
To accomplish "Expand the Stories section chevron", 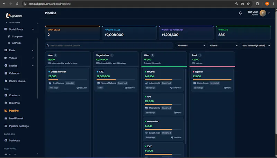I will (33, 65).
